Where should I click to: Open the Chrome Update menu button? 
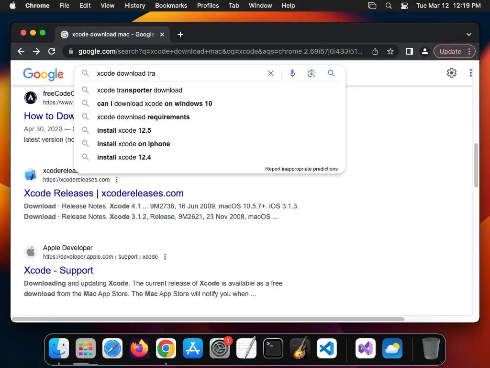(x=455, y=51)
